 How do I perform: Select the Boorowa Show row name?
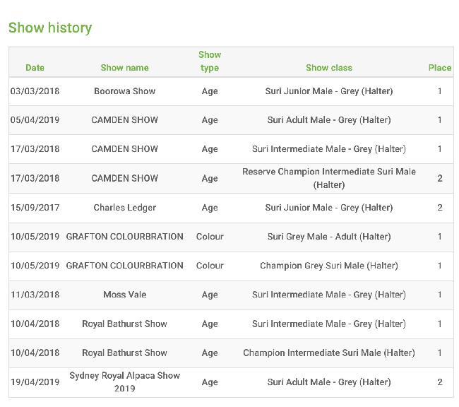point(125,91)
